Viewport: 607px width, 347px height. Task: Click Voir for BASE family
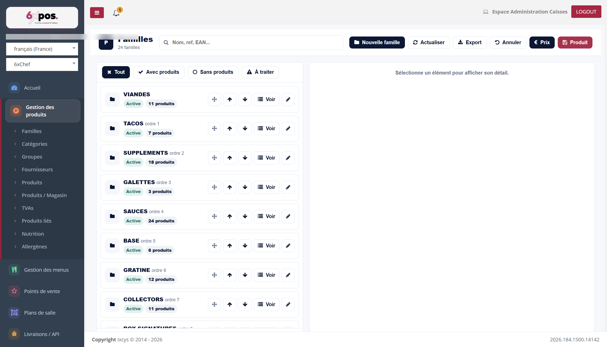click(x=267, y=246)
